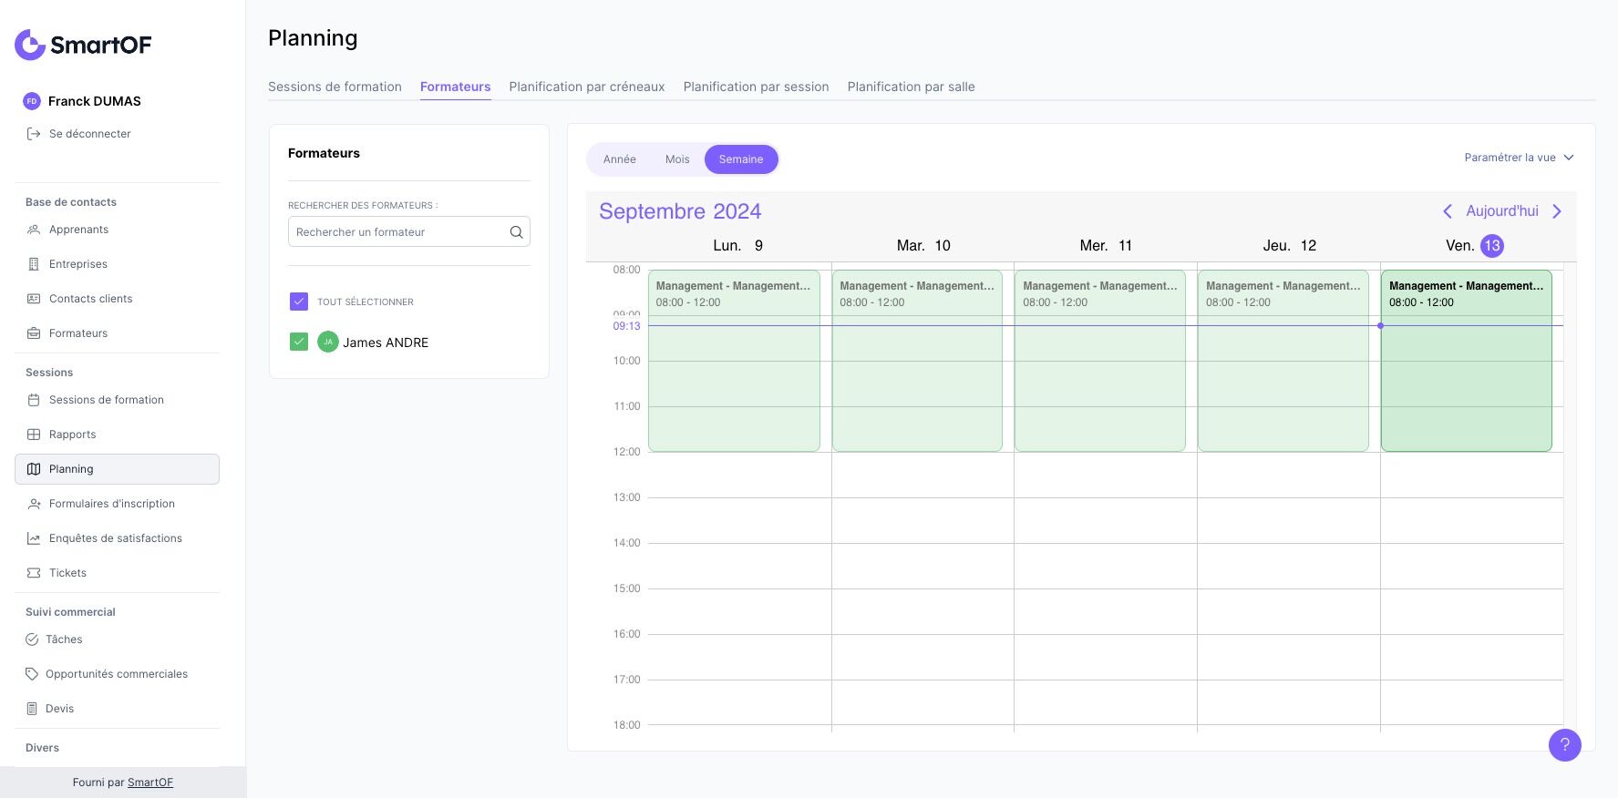The height and width of the screenshot is (798, 1618).
Task: Open the purple help question-mark button
Action: [1564, 744]
